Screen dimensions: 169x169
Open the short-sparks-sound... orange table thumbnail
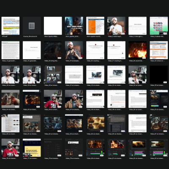[95, 26]
